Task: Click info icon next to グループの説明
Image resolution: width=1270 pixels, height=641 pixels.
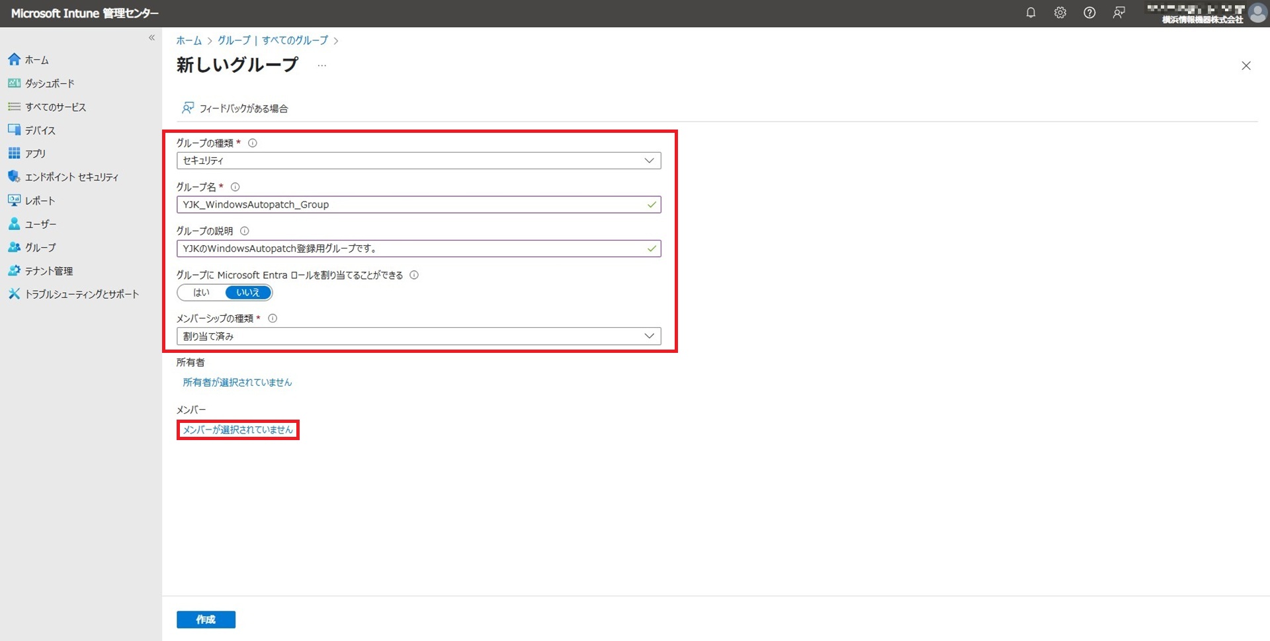Action: (244, 231)
